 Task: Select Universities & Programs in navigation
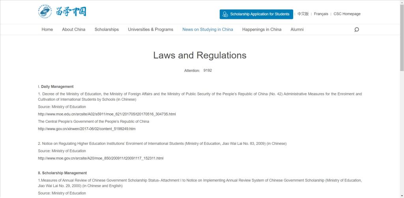pos(150,30)
